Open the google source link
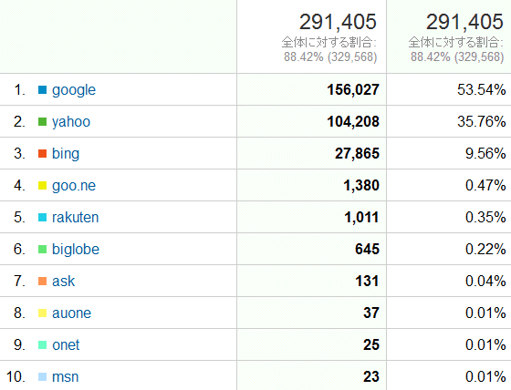The image size is (511, 390). (x=74, y=90)
